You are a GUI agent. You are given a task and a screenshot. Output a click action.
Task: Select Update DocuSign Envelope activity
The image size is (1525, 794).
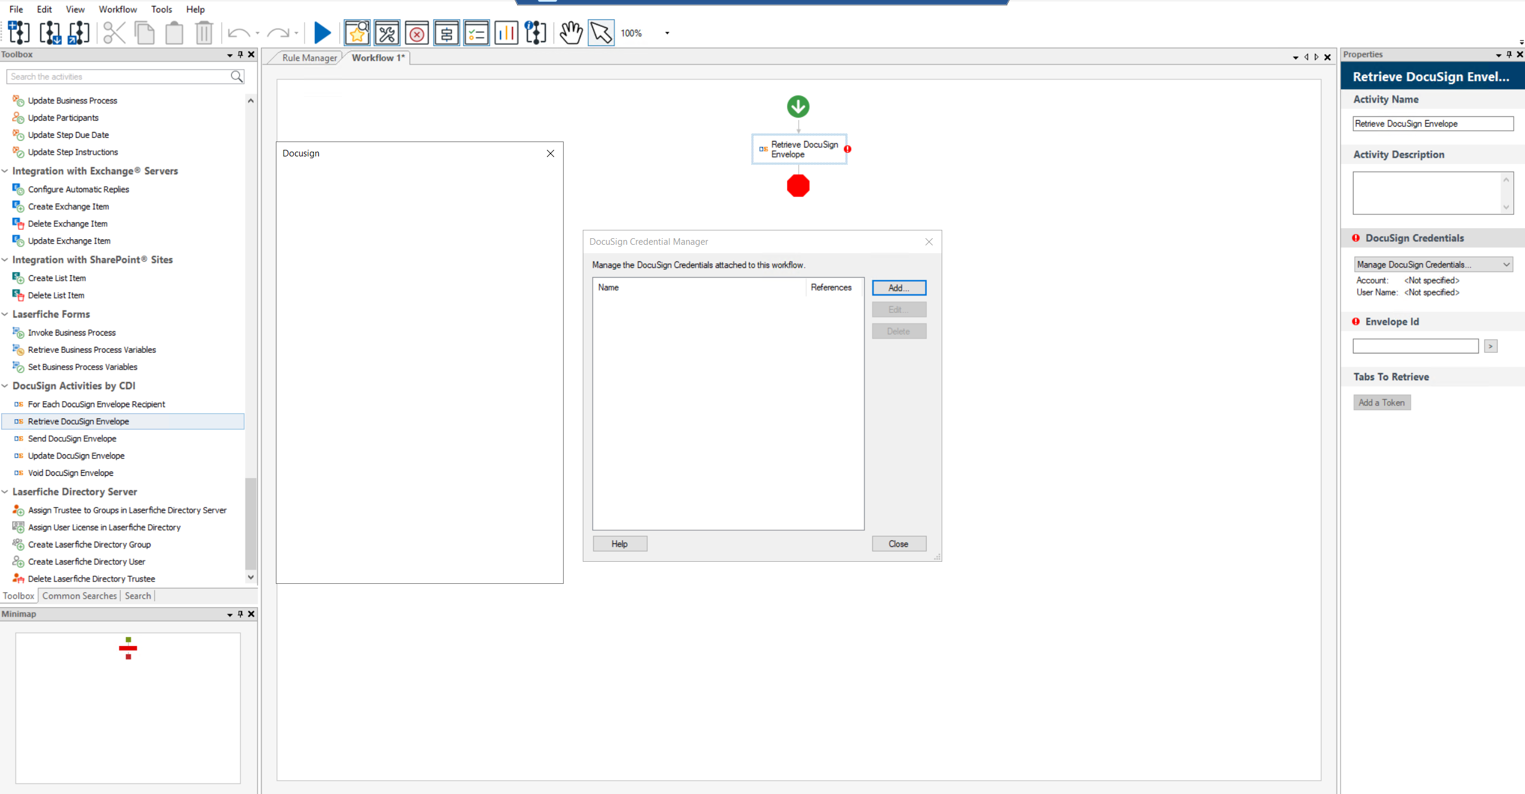tap(76, 456)
